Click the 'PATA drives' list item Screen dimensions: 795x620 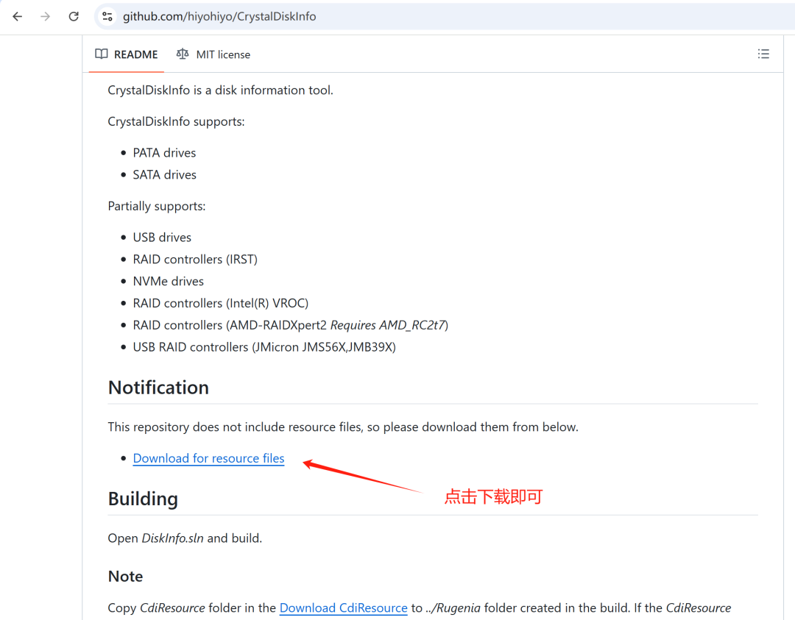[x=164, y=153]
